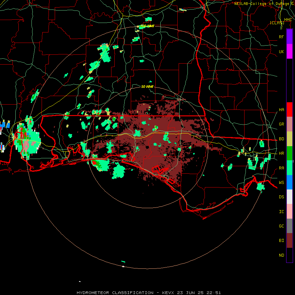Click the "IC" legend label
The width and height of the screenshot is (295, 295).
[282, 212]
